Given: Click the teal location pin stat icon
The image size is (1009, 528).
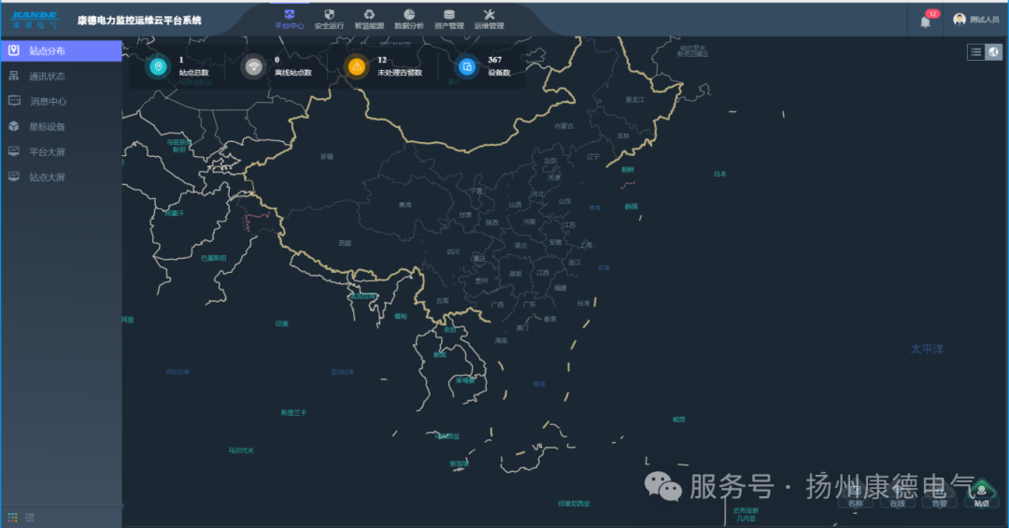Looking at the screenshot, I should point(158,66).
